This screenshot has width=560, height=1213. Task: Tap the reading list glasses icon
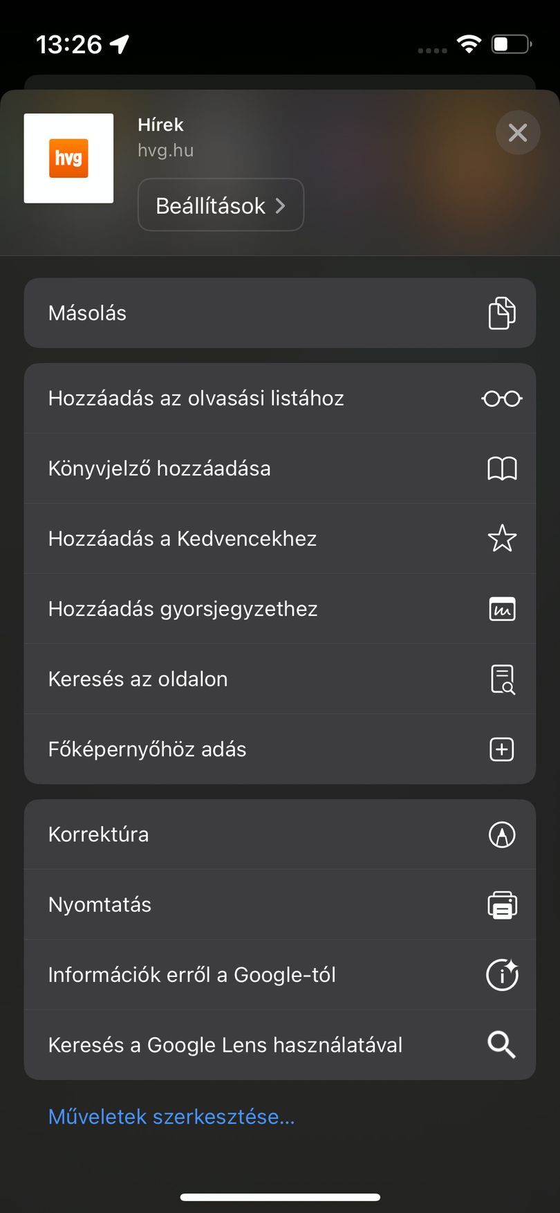[502, 399]
